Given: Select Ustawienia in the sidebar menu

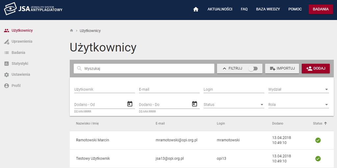Looking at the screenshot, I should tap(21, 74).
